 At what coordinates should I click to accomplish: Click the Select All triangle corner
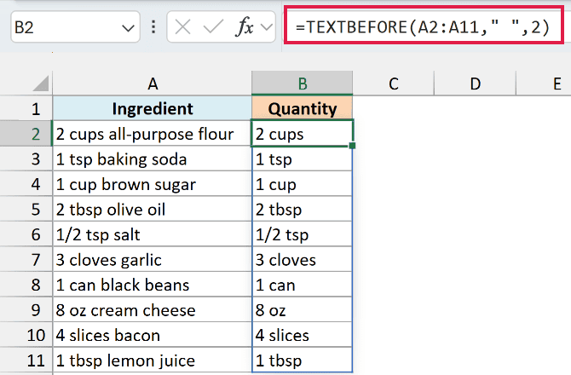40,84
